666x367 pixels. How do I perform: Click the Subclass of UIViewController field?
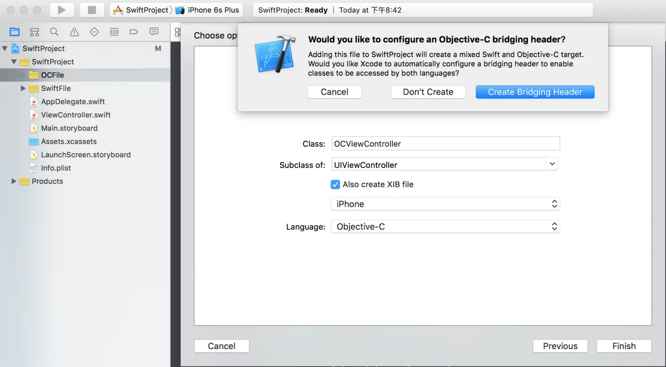click(x=439, y=165)
